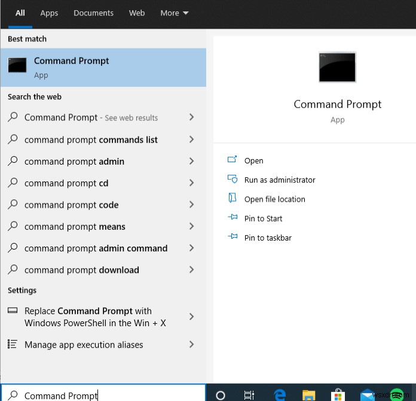Click search icon beside 'command prompt cd'

(13, 183)
